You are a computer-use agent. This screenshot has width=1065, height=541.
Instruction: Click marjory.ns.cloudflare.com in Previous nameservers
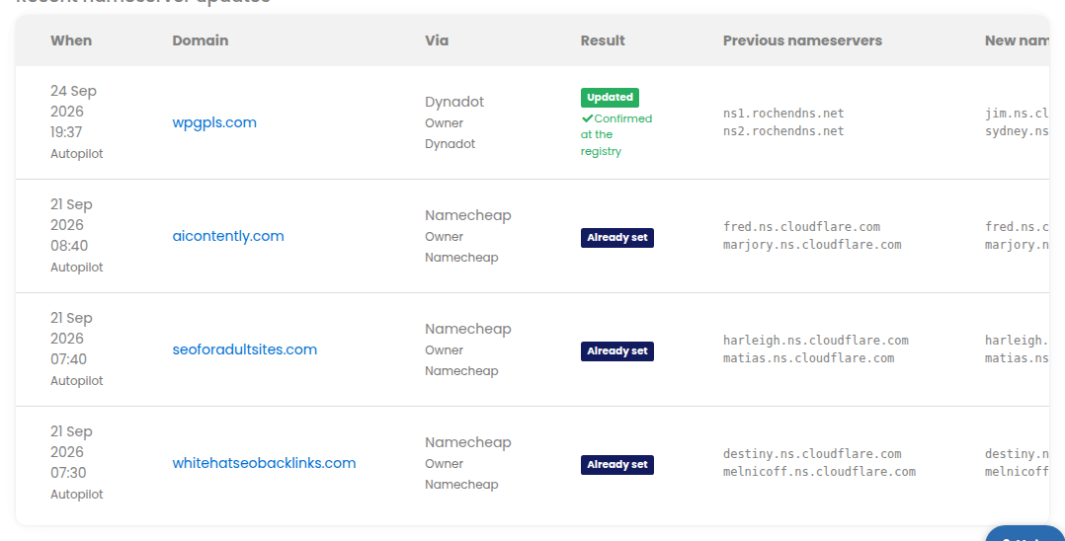tap(812, 245)
